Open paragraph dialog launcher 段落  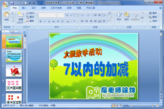(x=112, y=27)
